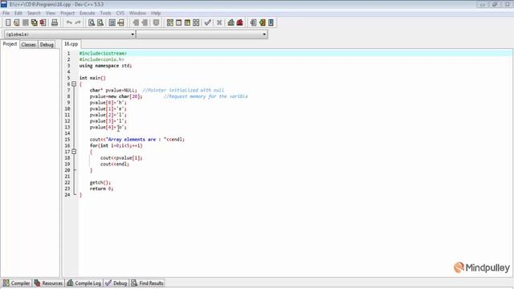Open the Help menu

(156, 13)
